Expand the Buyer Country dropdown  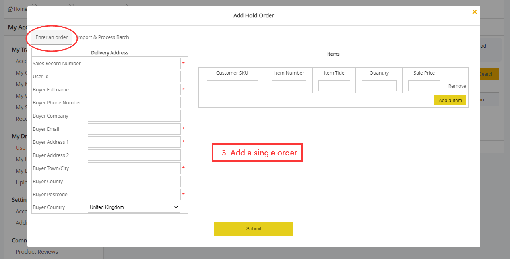pyautogui.click(x=134, y=207)
